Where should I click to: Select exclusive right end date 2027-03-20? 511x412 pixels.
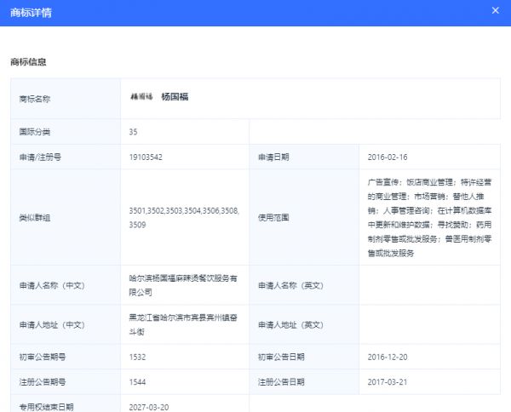(149, 407)
